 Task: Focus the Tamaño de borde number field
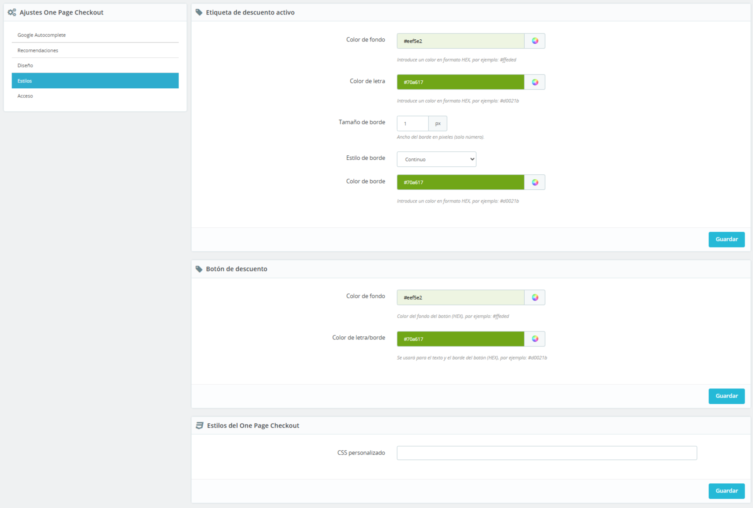(412, 124)
